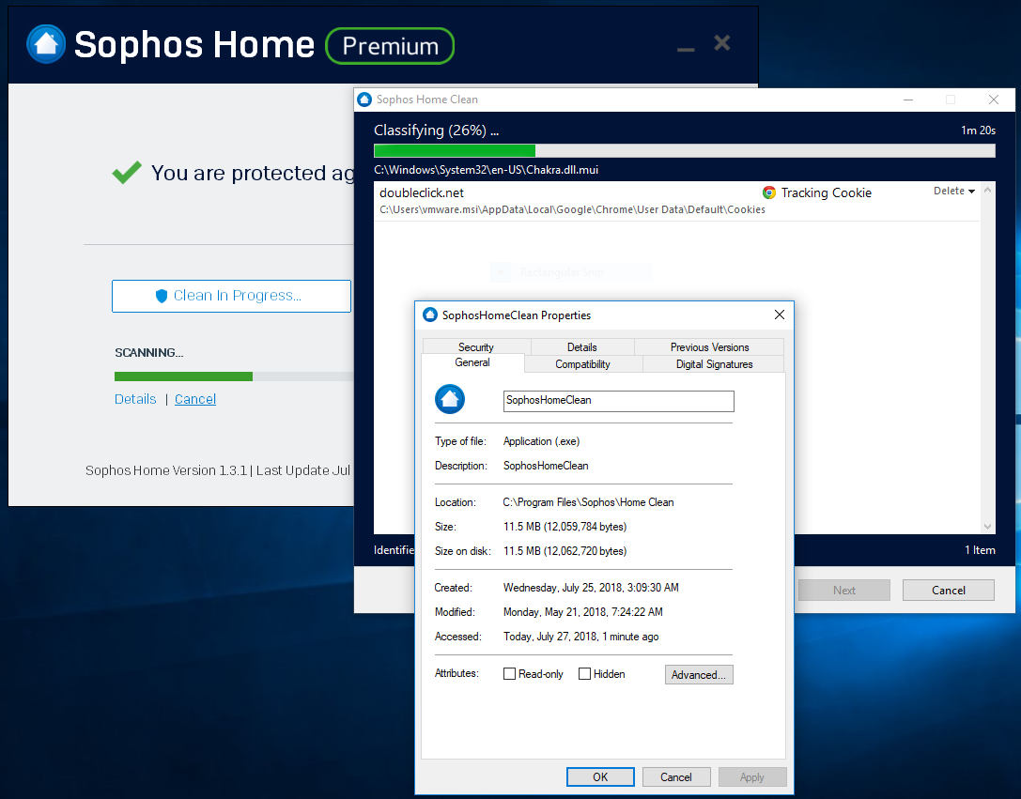Click the Sophos Home house logo icon
This screenshot has width=1021, height=799.
tap(46, 44)
